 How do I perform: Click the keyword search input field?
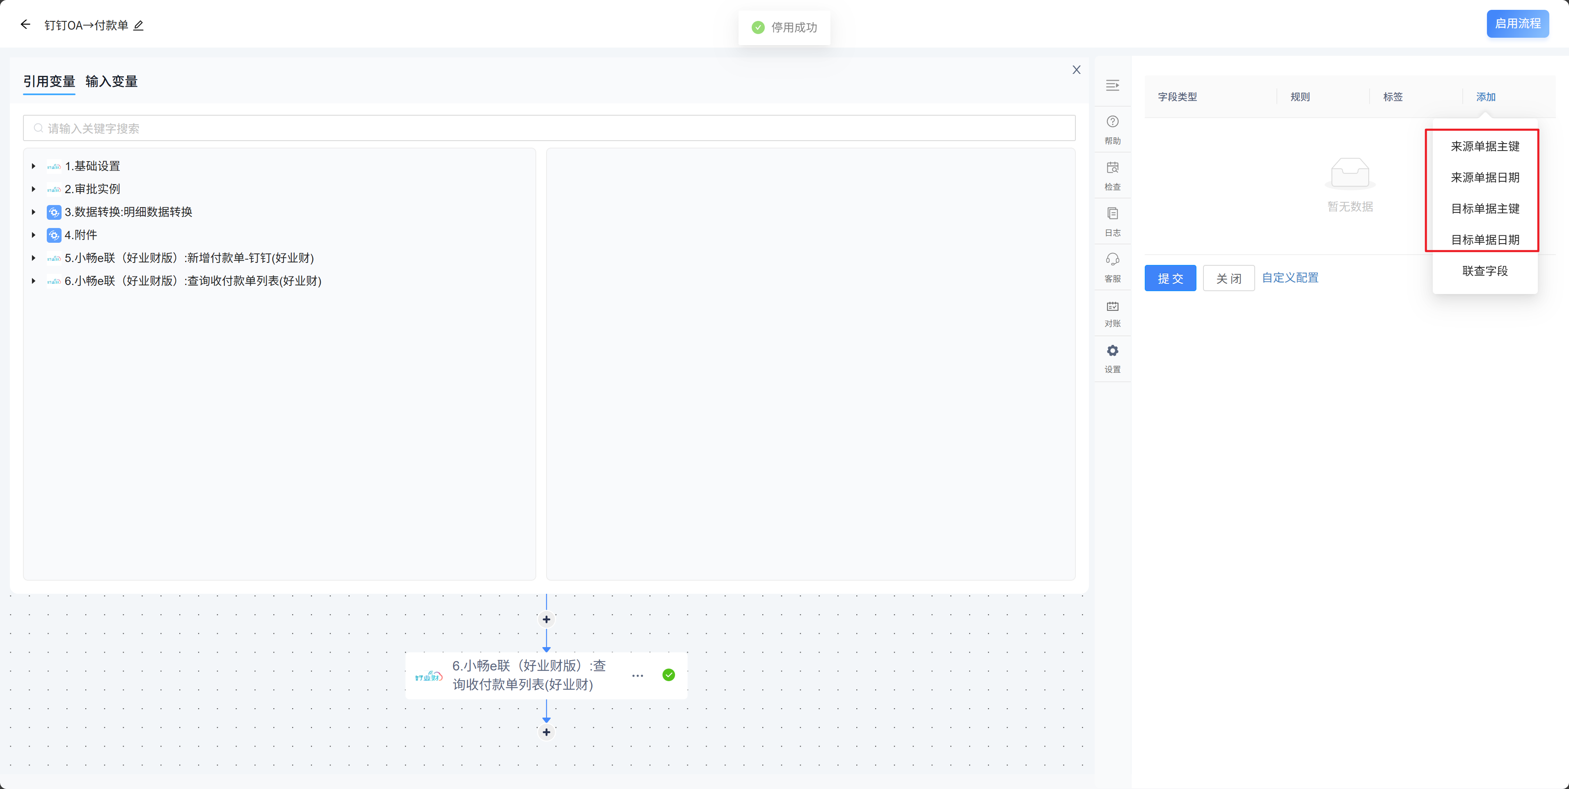tap(548, 128)
